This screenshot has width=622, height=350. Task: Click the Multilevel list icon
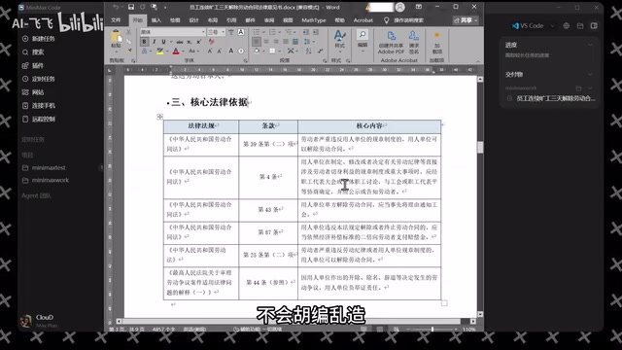pos(290,32)
